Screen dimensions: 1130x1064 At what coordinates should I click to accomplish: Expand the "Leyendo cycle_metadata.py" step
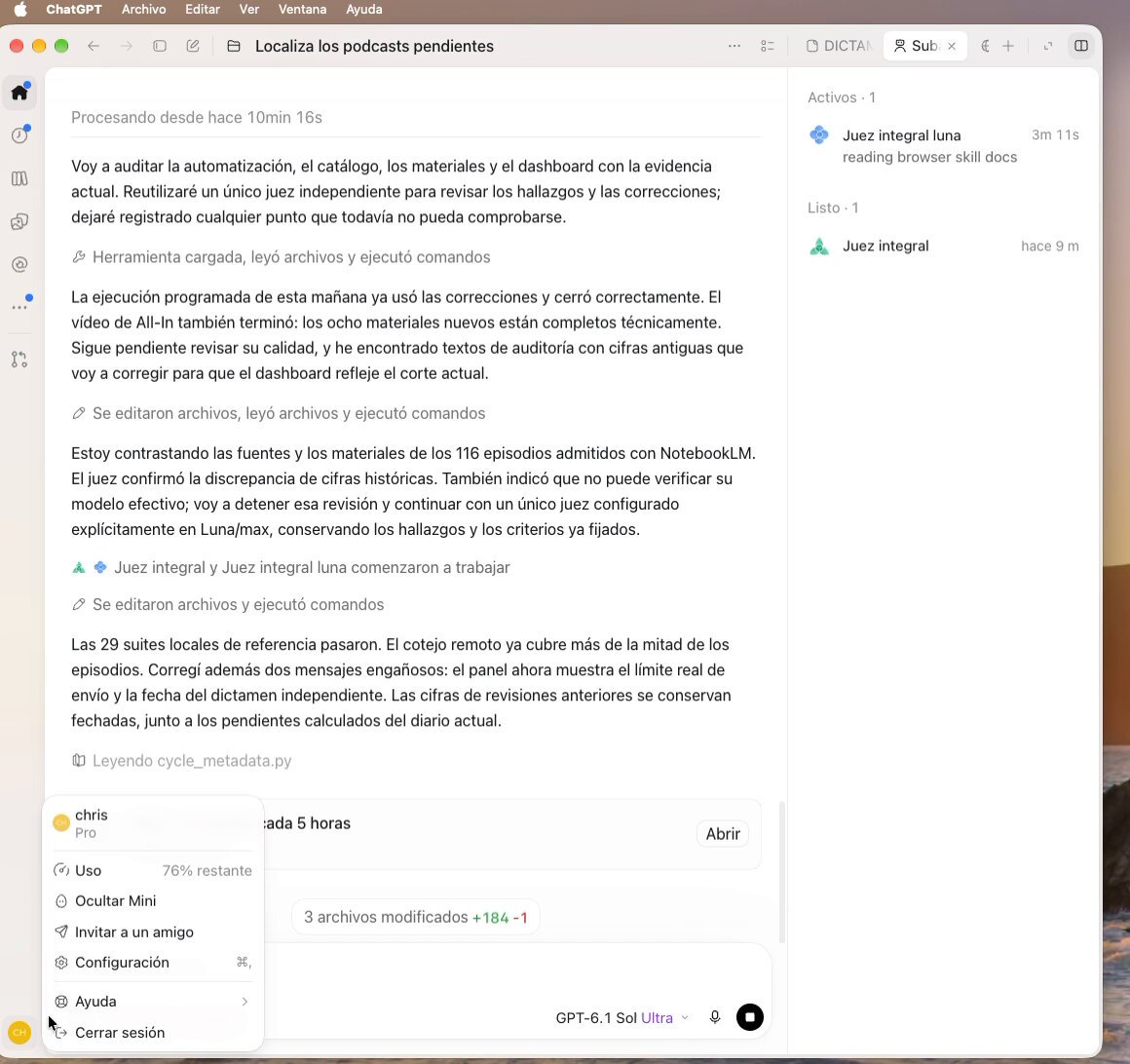(x=181, y=761)
